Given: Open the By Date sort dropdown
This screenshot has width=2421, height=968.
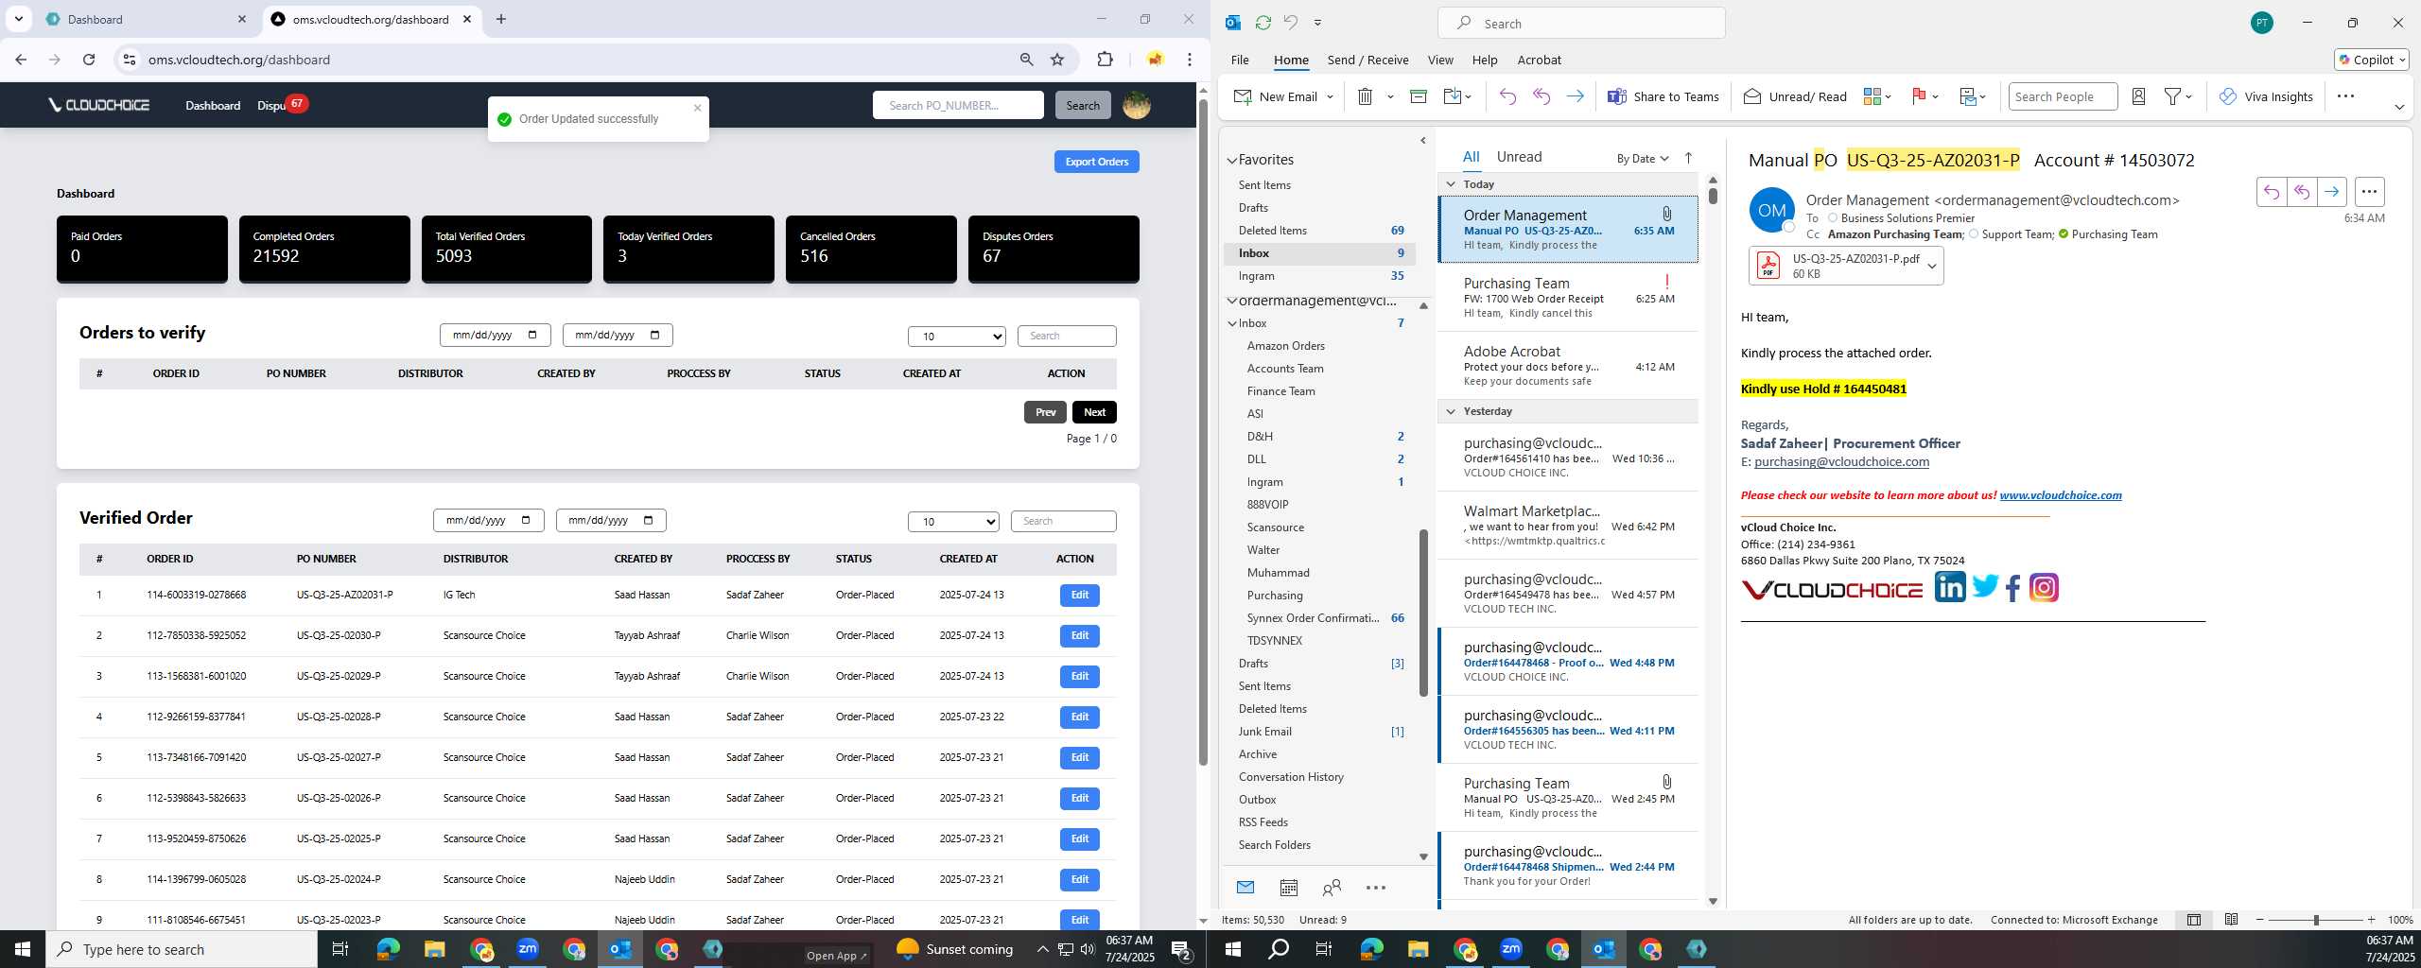Looking at the screenshot, I should click(x=1642, y=159).
